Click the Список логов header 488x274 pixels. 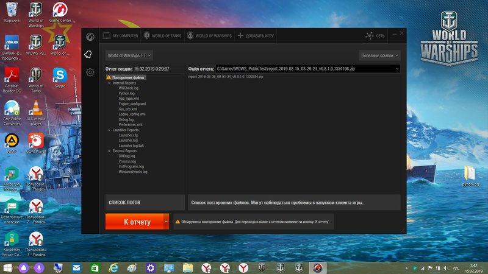tap(145, 203)
